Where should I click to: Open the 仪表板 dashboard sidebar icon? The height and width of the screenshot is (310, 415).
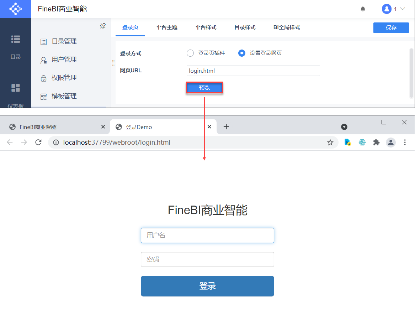(x=16, y=88)
